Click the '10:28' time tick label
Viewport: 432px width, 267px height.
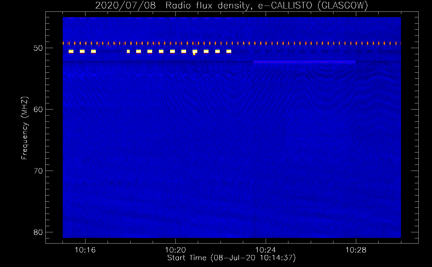356,250
